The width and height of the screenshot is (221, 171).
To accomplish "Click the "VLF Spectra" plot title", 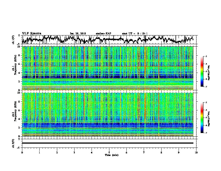I will coord(32,34).
